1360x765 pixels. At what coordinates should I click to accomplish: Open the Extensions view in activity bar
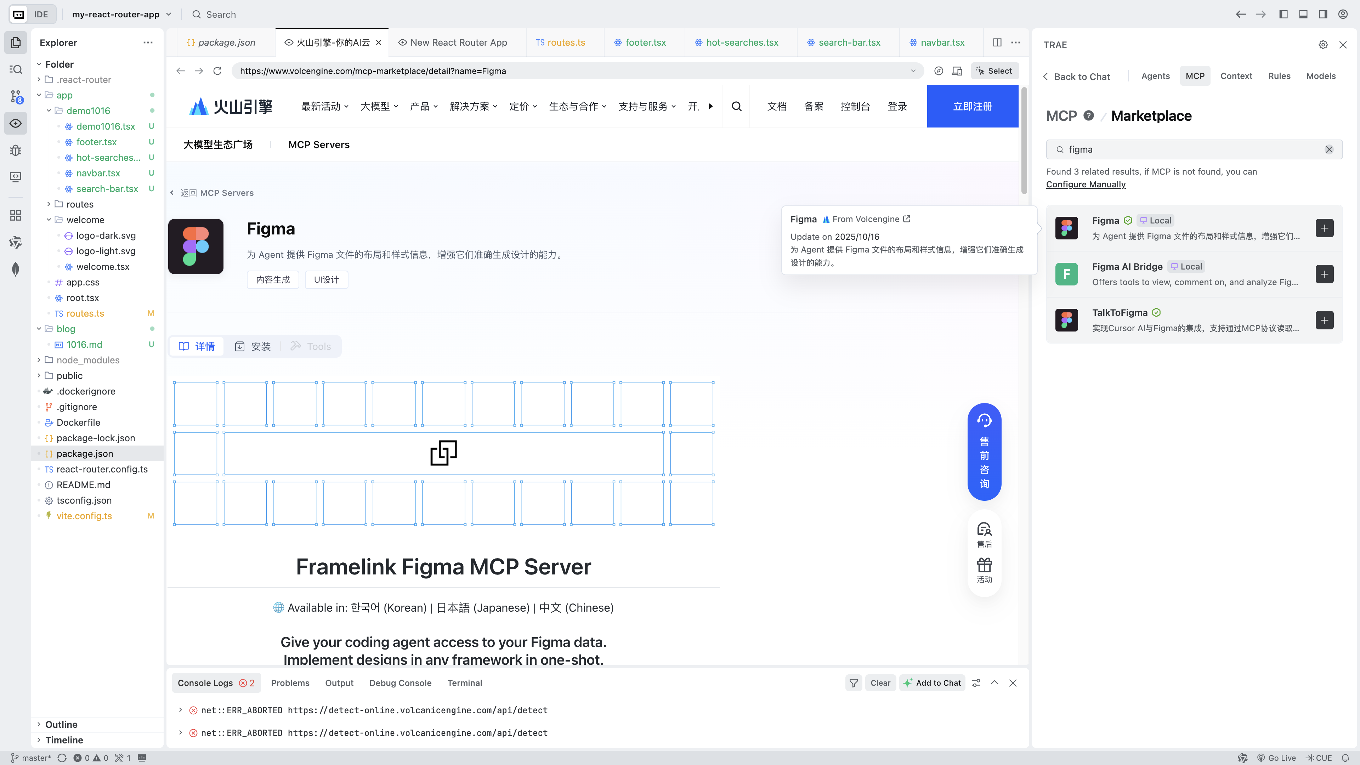[16, 215]
